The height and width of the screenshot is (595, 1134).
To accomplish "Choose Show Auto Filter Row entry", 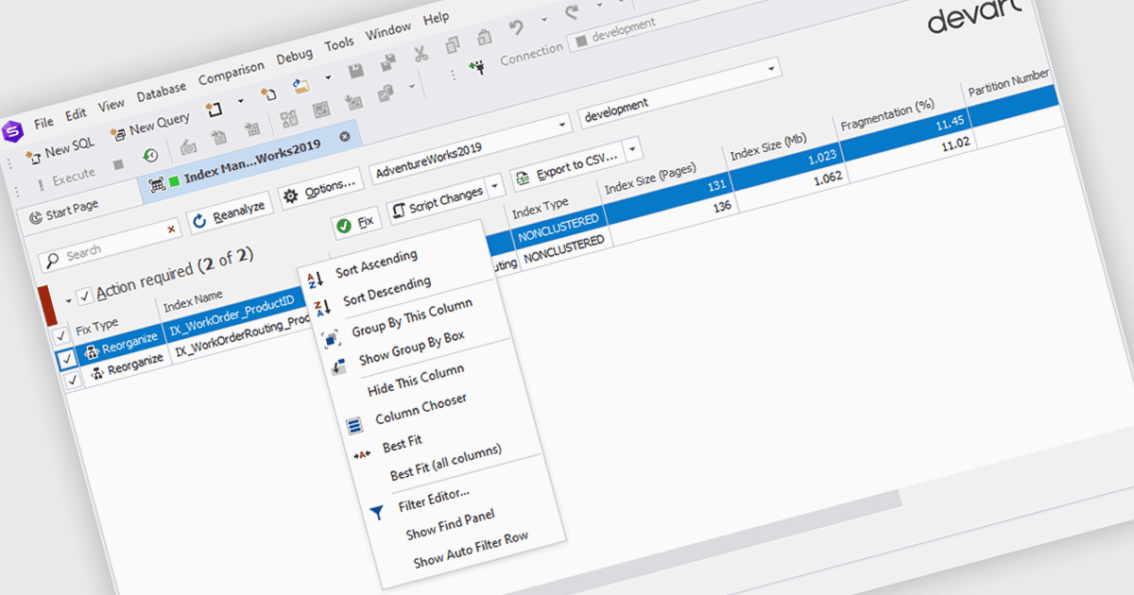I will pyautogui.click(x=471, y=549).
